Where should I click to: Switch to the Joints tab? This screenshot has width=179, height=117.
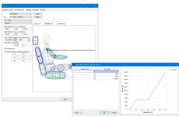tap(11, 10)
